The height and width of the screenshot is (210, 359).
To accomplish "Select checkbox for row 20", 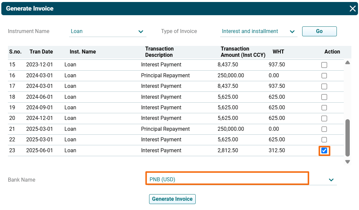I will pyautogui.click(x=324, y=118).
